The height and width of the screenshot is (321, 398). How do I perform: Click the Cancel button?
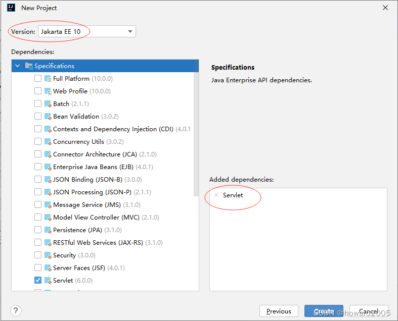369,311
